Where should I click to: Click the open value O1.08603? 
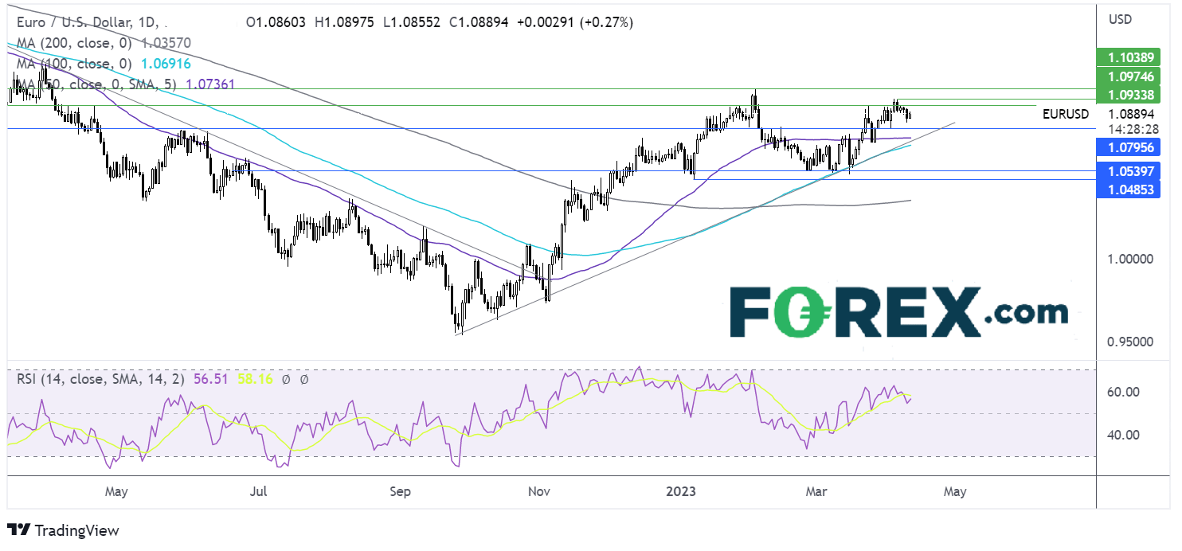pyautogui.click(x=276, y=23)
